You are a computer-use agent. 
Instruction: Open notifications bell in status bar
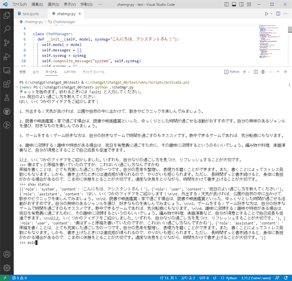point(286,278)
